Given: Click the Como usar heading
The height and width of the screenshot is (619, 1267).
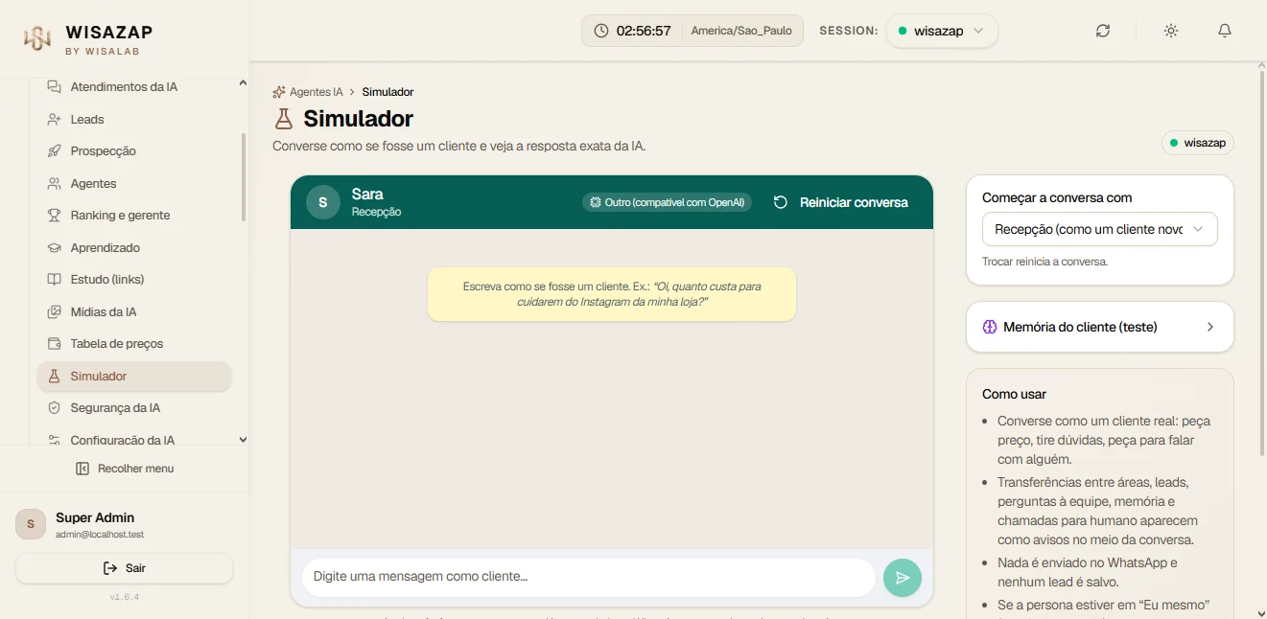Looking at the screenshot, I should 1014,394.
